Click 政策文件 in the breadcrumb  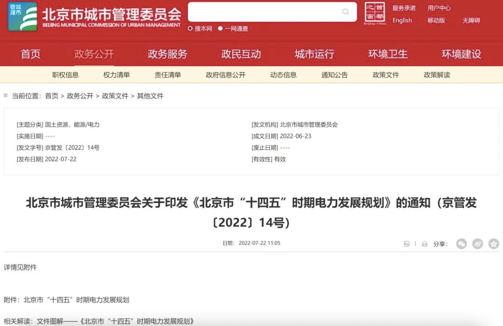115,96
